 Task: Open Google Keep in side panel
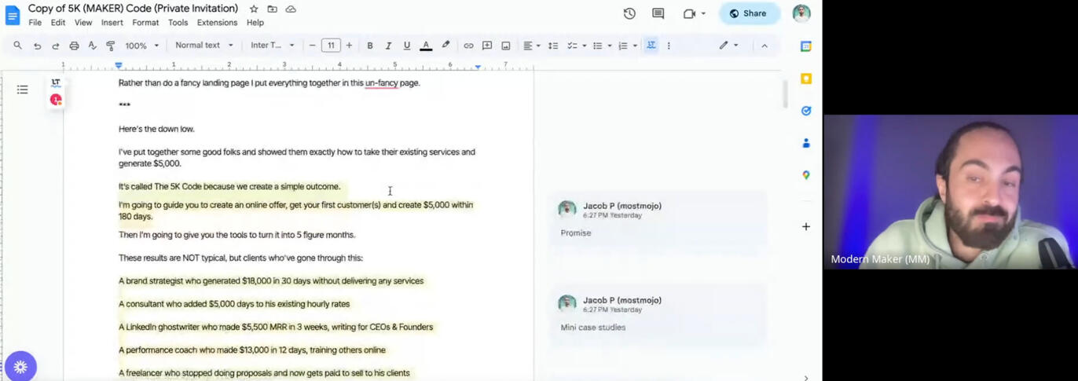point(805,79)
